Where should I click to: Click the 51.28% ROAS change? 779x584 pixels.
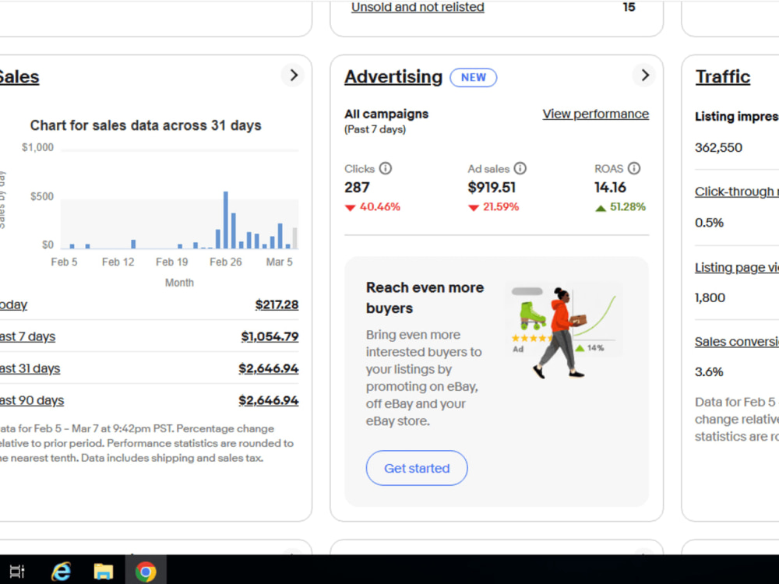click(x=627, y=207)
